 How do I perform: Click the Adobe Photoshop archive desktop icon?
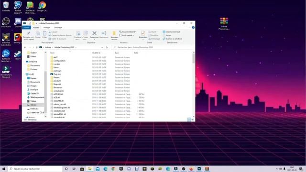(x=224, y=23)
